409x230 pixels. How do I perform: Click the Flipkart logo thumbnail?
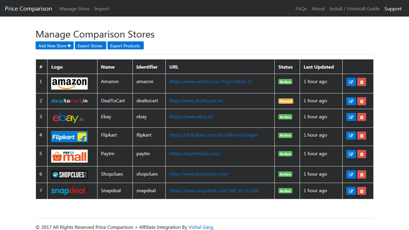click(69, 137)
